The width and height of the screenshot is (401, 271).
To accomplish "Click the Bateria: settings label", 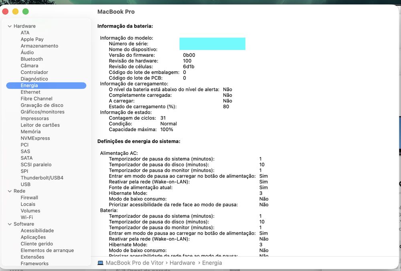I will coord(109,211).
